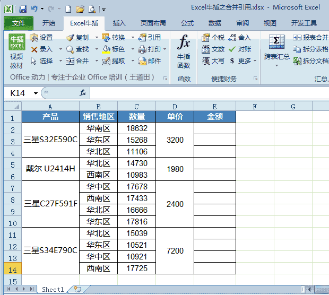Click the 文数 ABC123 icon
329x295 pixels.
click(x=206, y=49)
